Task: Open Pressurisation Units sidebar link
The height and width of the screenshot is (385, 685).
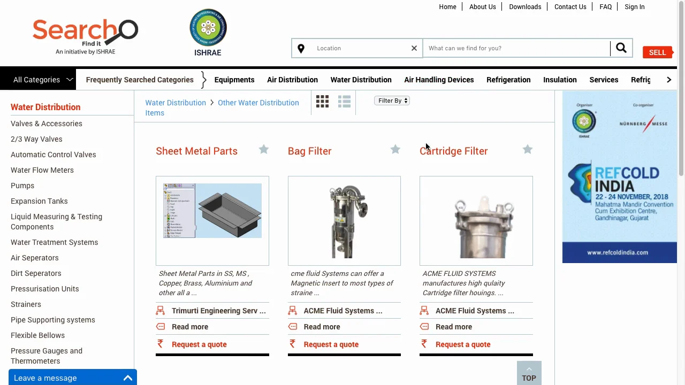Action: [45, 289]
